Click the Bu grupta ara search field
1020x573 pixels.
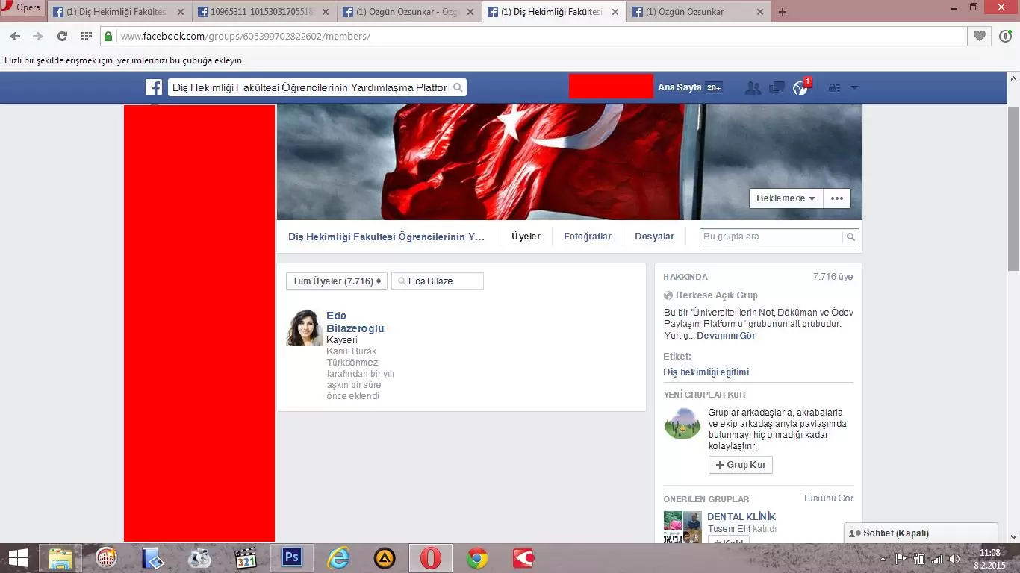pyautogui.click(x=771, y=237)
